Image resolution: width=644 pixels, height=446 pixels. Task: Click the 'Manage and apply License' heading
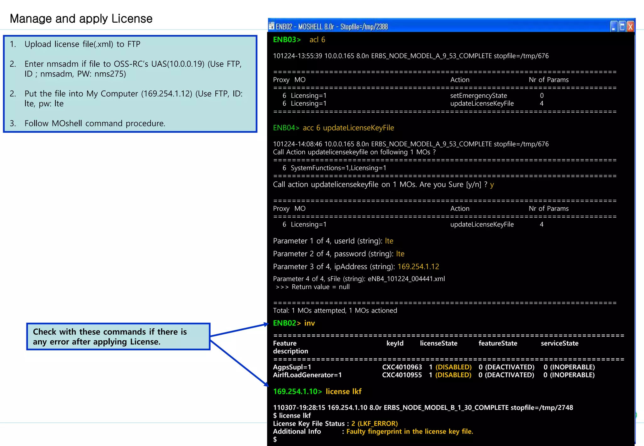tap(81, 19)
